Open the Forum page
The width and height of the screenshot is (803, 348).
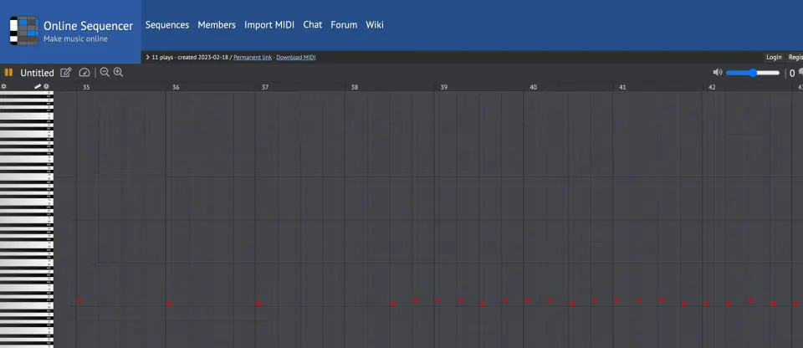(x=344, y=24)
